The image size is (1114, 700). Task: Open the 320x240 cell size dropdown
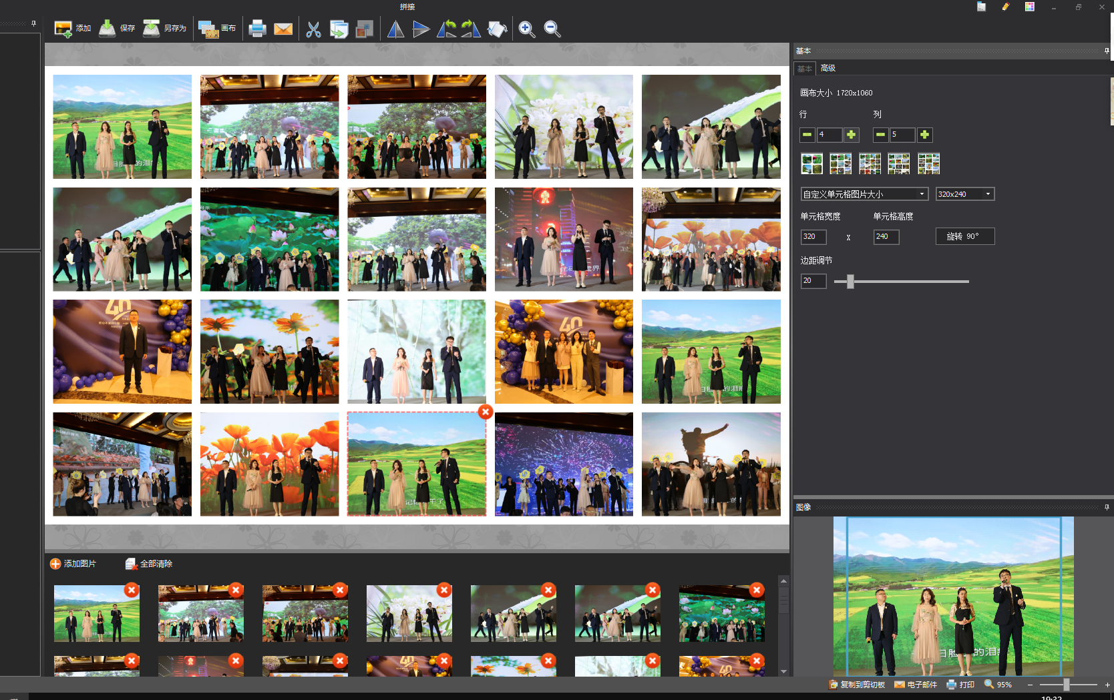tap(965, 194)
